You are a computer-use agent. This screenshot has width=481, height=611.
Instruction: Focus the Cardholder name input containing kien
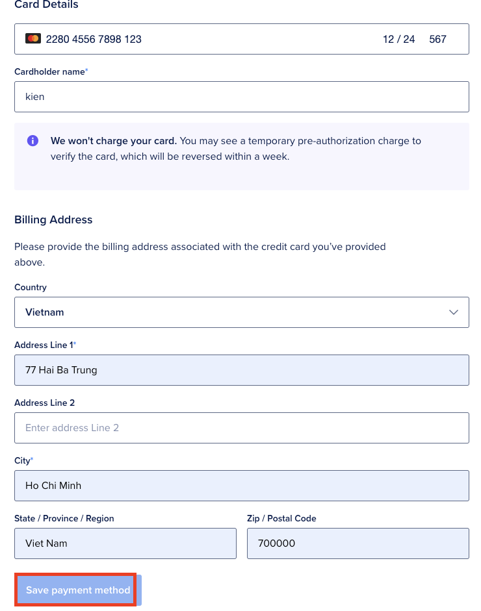[x=241, y=97]
